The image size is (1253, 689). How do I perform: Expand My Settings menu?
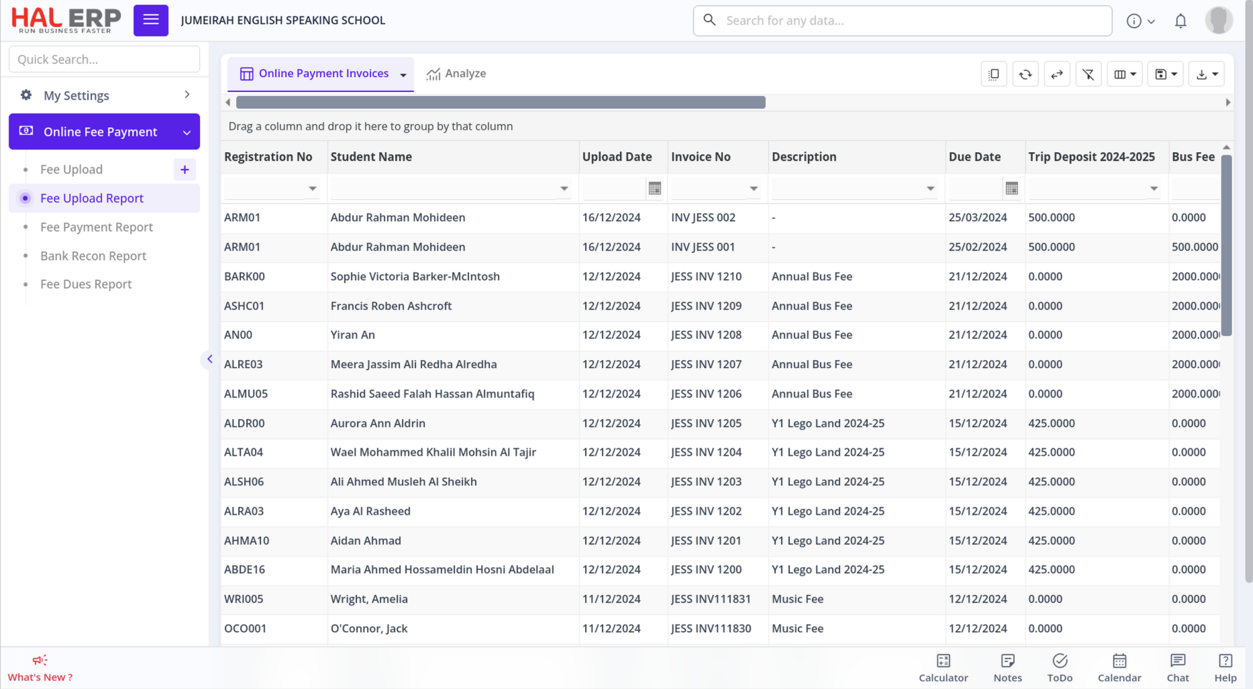pyautogui.click(x=104, y=95)
